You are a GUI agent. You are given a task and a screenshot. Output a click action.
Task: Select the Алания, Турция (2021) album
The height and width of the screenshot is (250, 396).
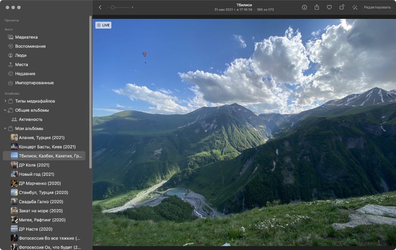[x=41, y=138]
